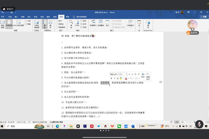This screenshot has width=209, height=139.
Task: Toggle the Ruler checkbox
Action: [56, 21]
